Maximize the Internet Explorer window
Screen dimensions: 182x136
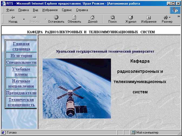pyautogui.click(x=173, y=4)
